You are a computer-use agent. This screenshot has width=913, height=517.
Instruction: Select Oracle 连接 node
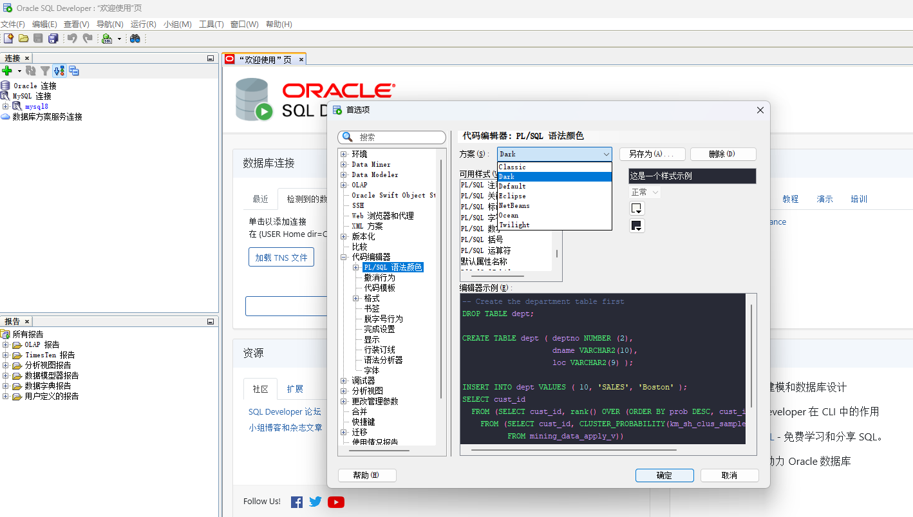pyautogui.click(x=35, y=86)
